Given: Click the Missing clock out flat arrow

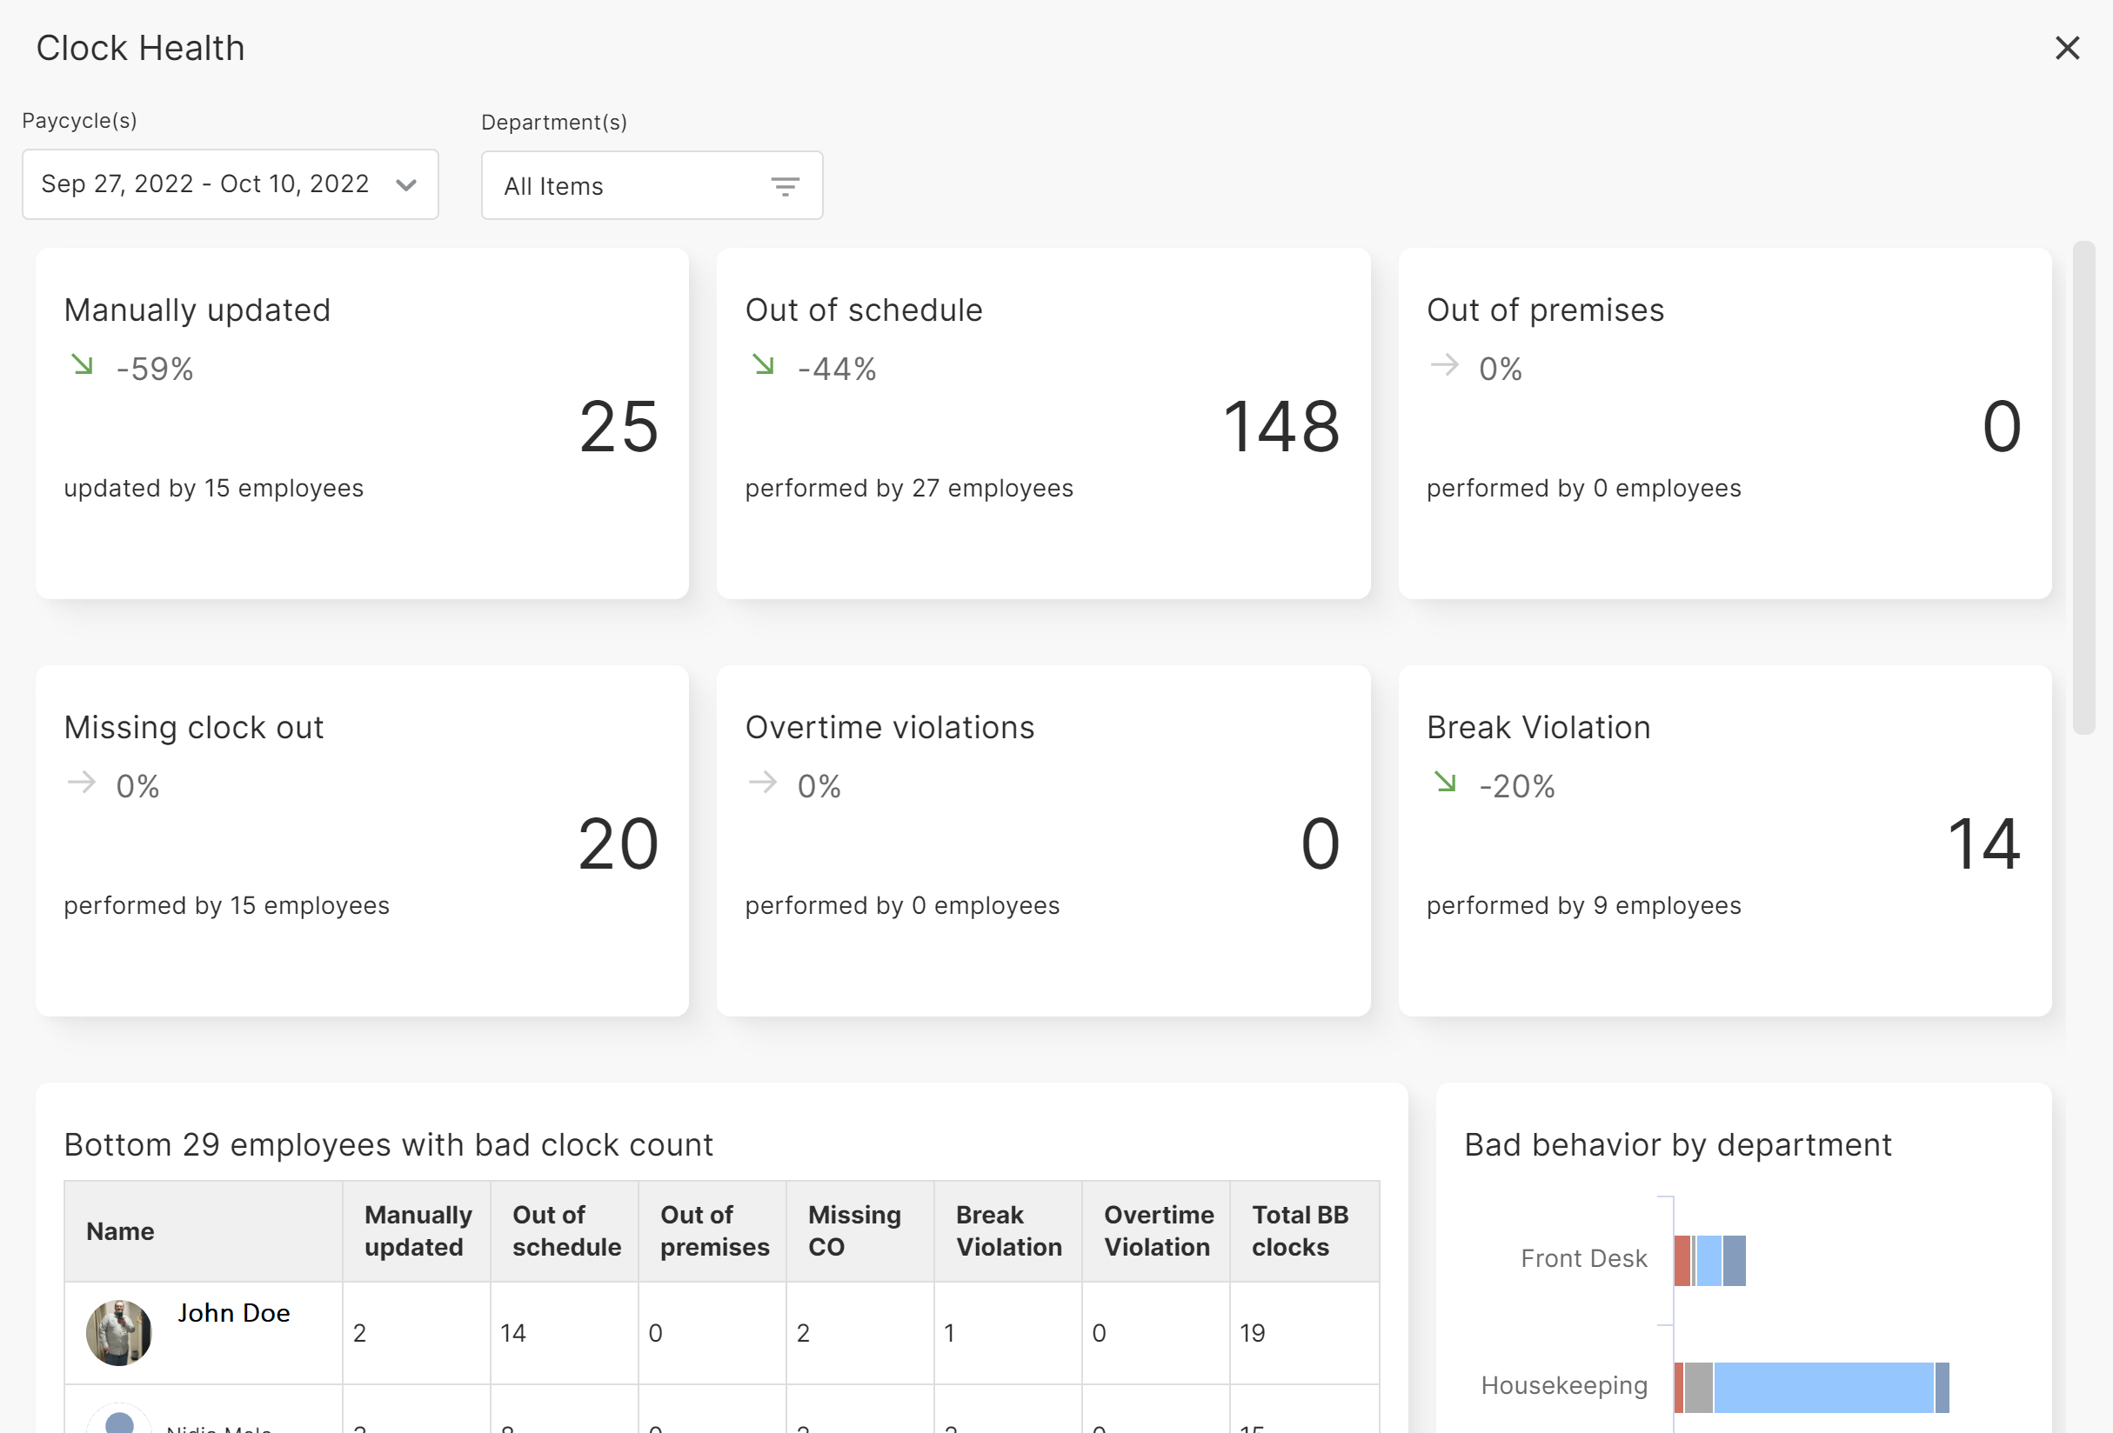Looking at the screenshot, I should [x=82, y=783].
